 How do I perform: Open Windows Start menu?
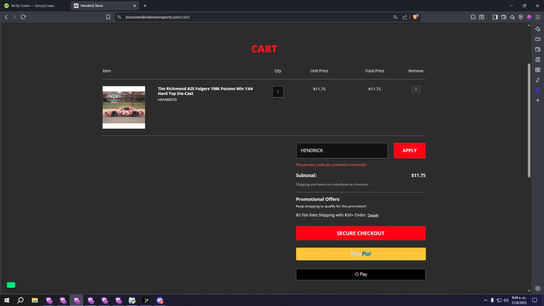click(x=7, y=300)
